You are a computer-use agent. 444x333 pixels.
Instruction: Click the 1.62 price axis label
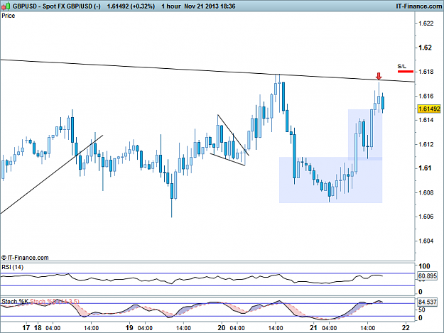click(425, 48)
